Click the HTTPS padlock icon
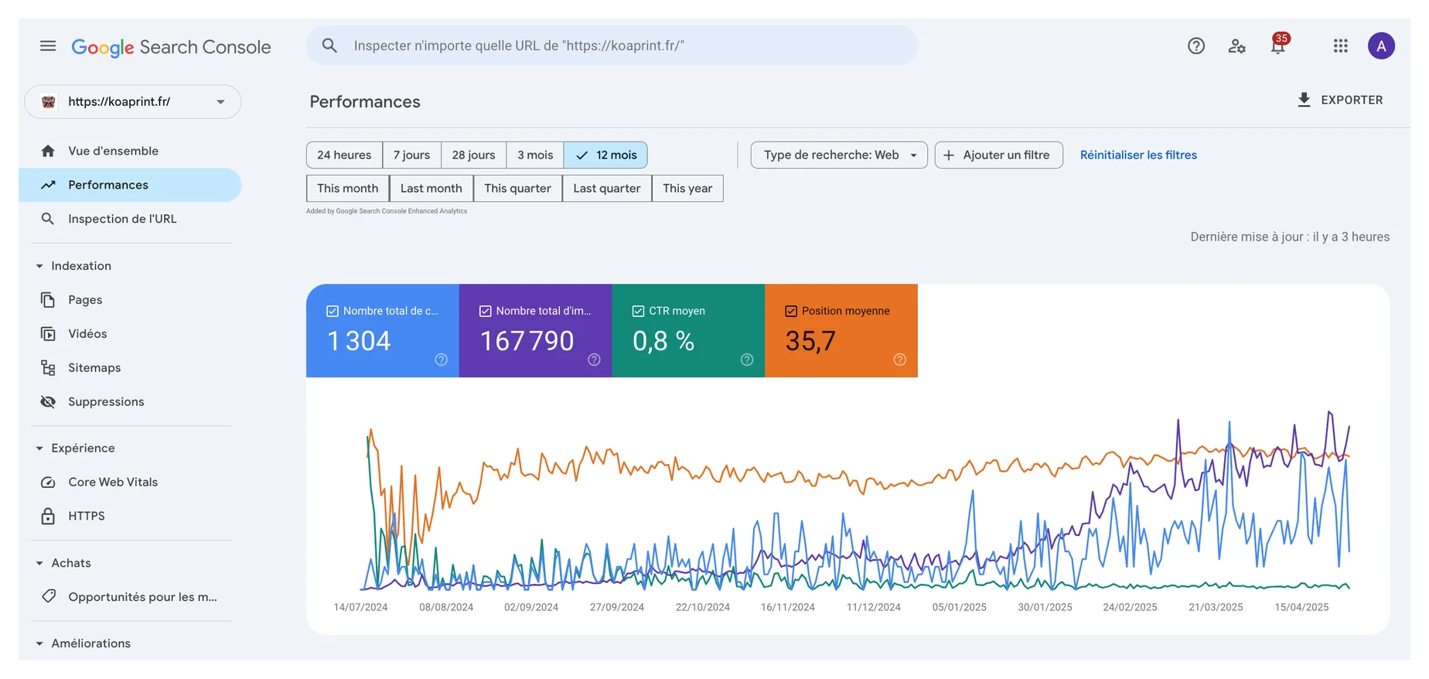The height and width of the screenshot is (679, 1429). click(x=48, y=516)
